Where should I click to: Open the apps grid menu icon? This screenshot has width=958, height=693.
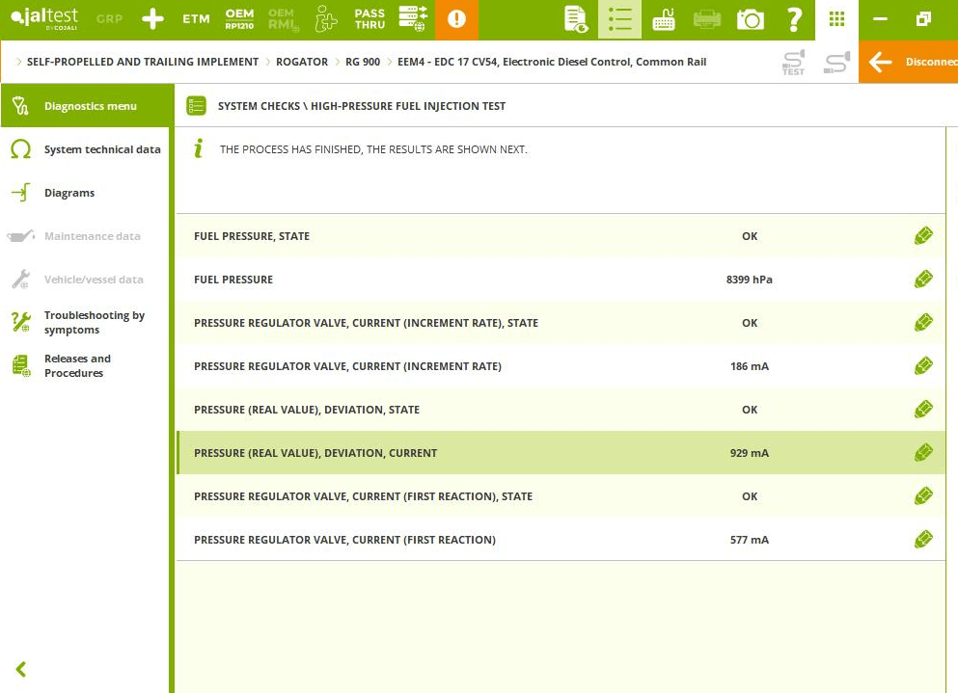click(x=836, y=19)
